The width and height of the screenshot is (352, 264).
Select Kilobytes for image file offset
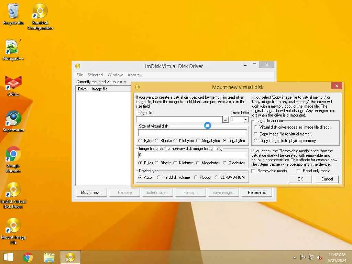tap(184, 163)
